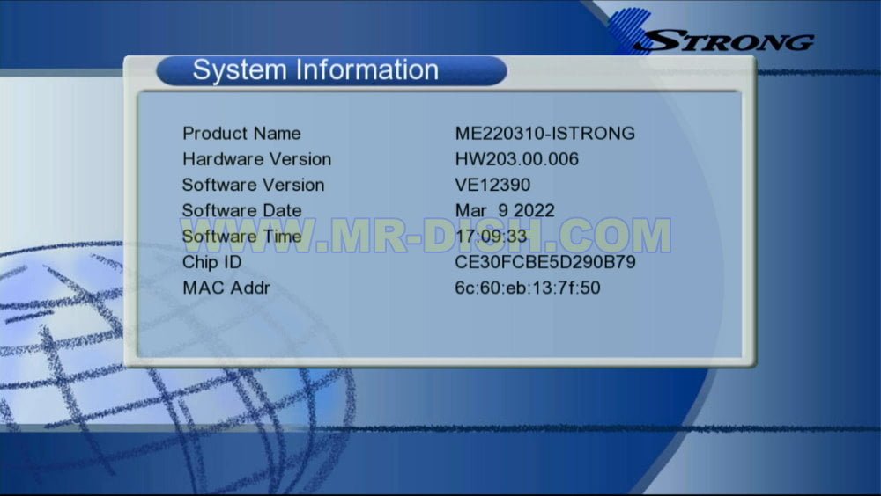
Task: Select the 6c:60:eb:13:7f:50 MAC address
Action: coord(528,288)
